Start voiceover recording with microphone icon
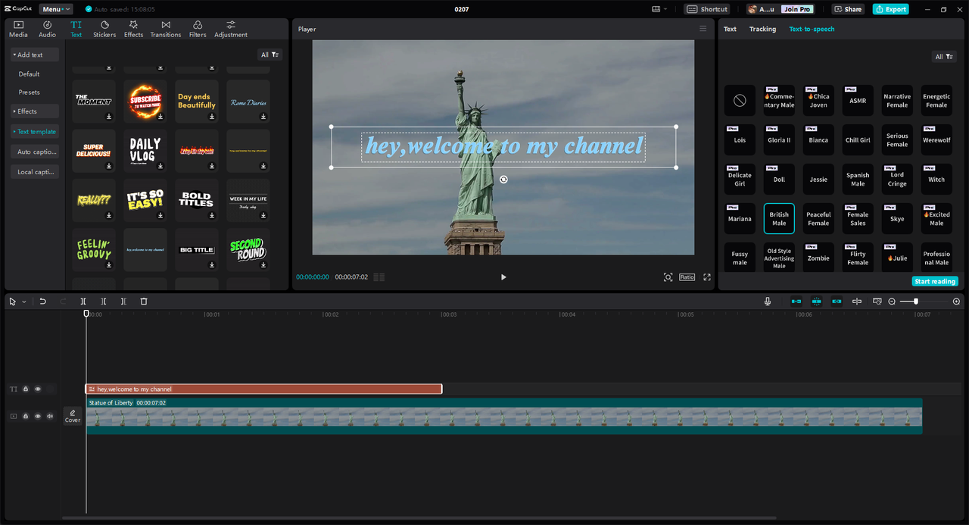The height and width of the screenshot is (525, 969). 768,302
